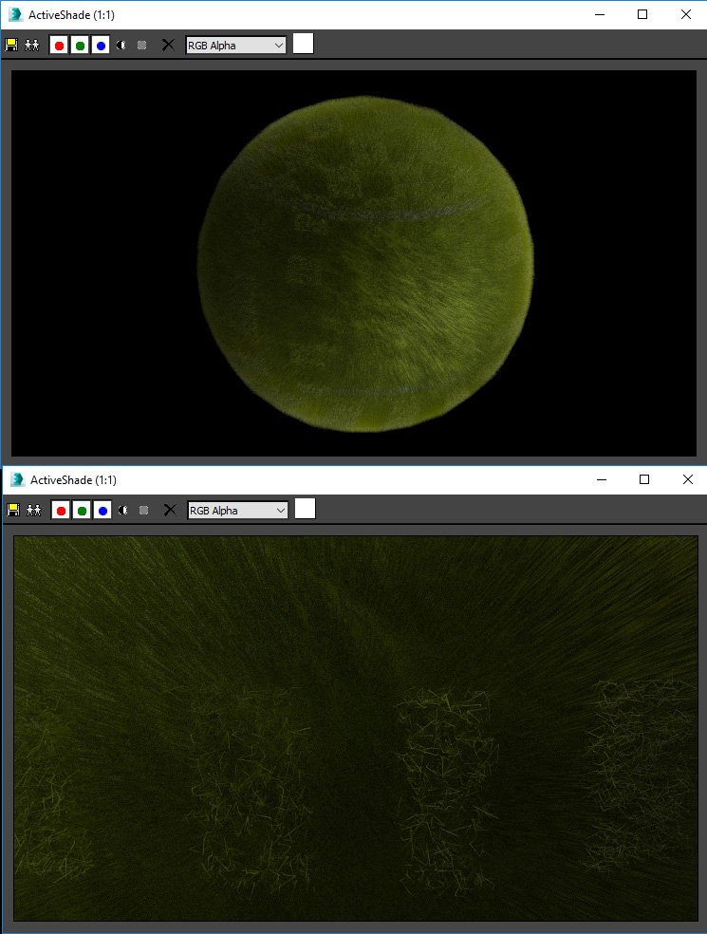Screen dimensions: 707x934
Task: Toggle green channel in top ActiveShade window
Action: (x=80, y=45)
